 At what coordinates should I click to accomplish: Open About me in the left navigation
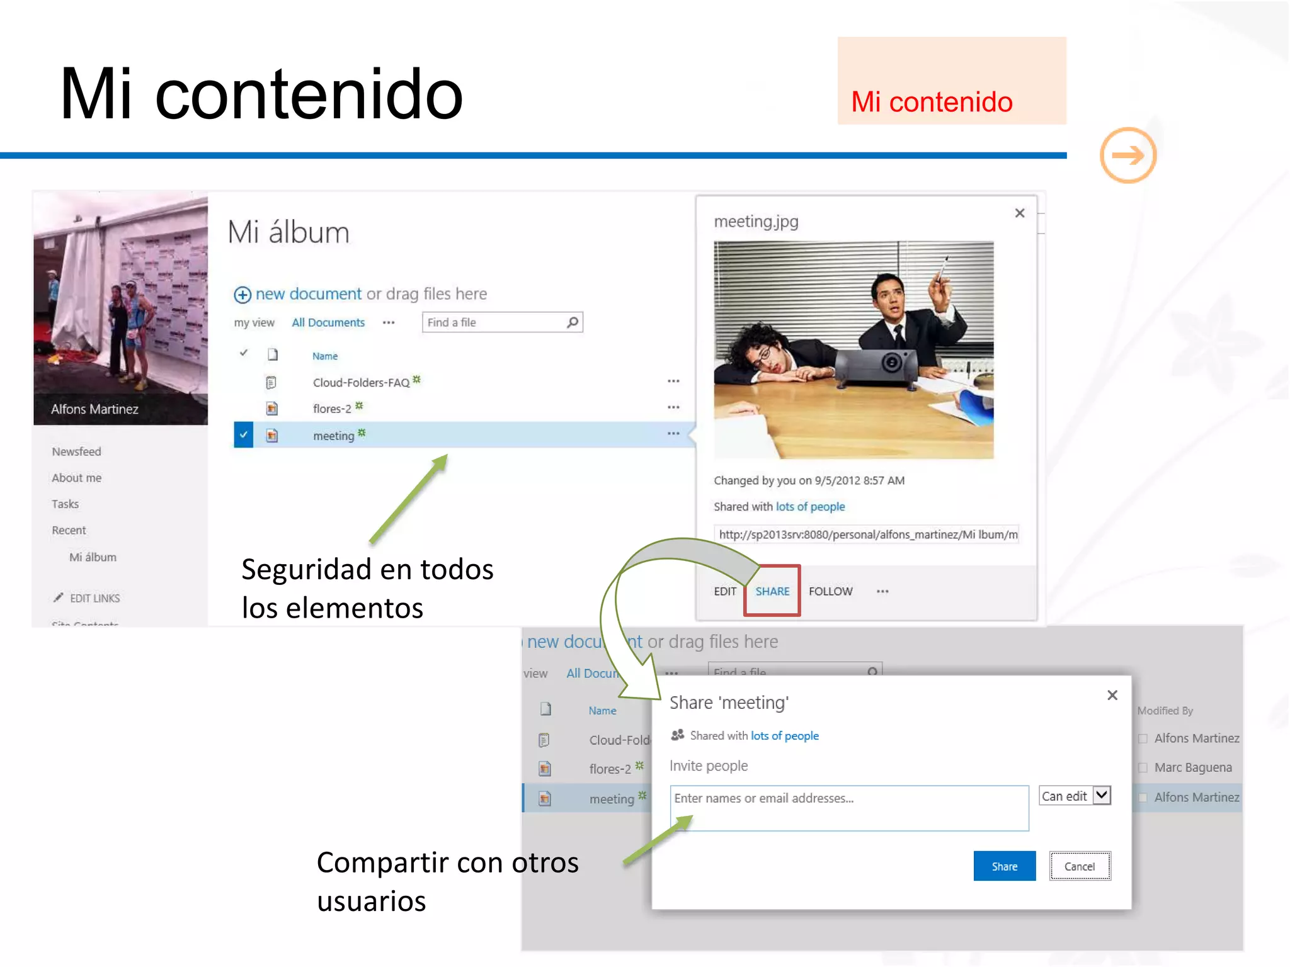[76, 478]
